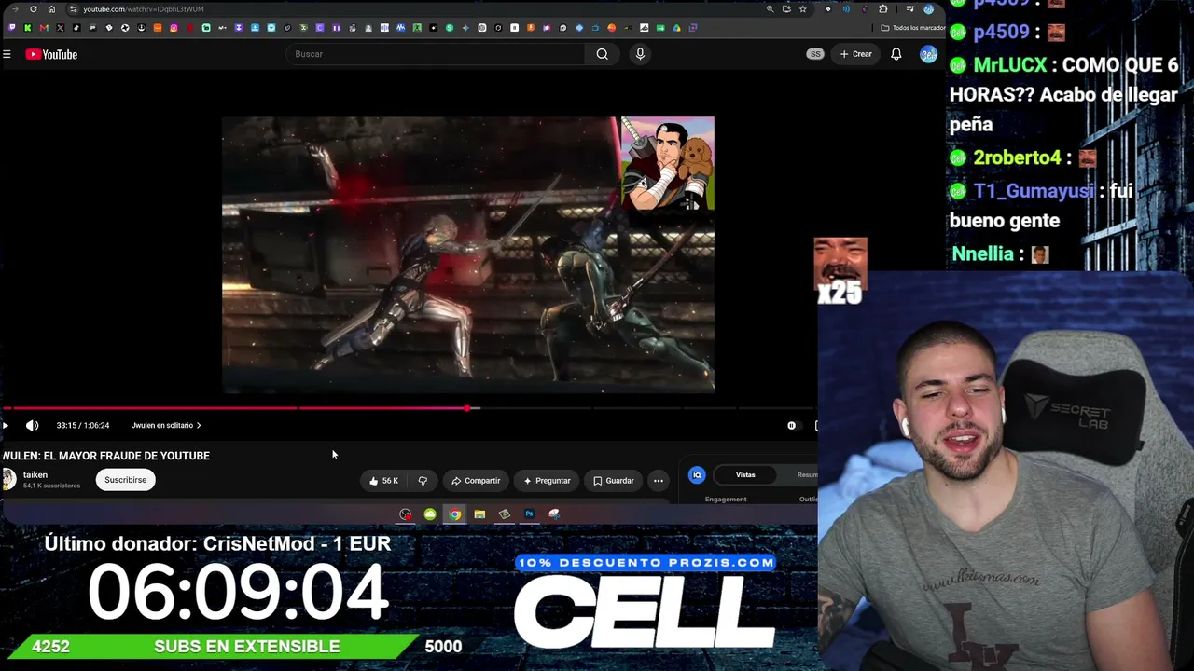Open YouTube notifications bell
The width and height of the screenshot is (1194, 671).
click(895, 54)
